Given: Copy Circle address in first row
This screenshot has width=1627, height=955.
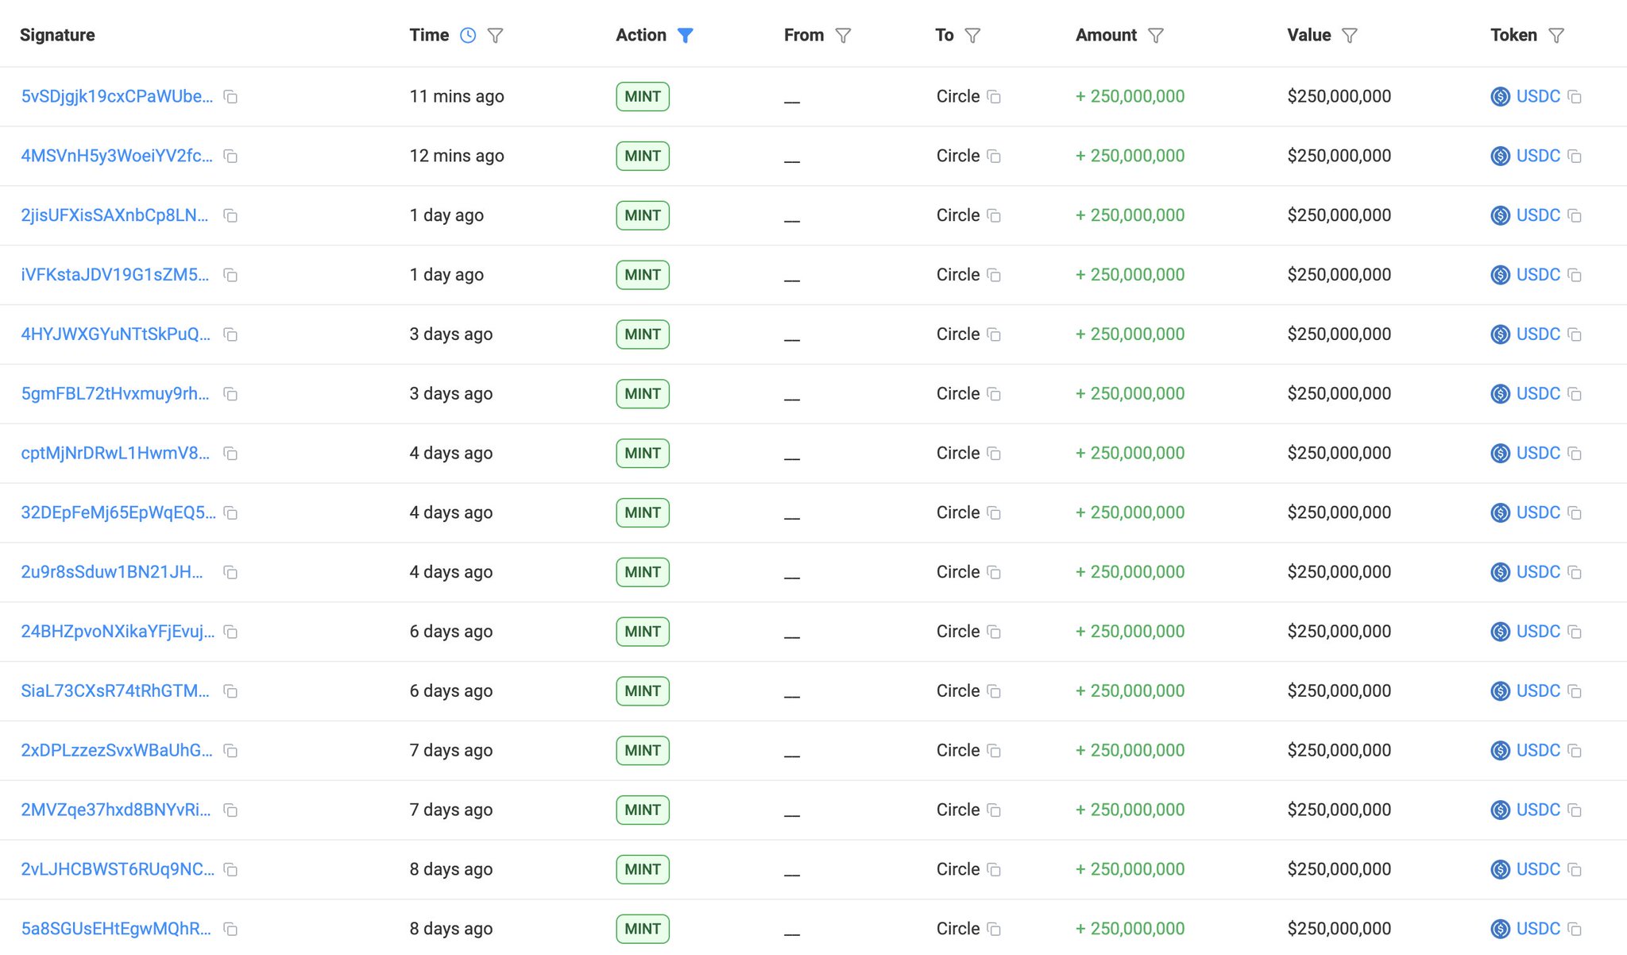Looking at the screenshot, I should point(994,97).
